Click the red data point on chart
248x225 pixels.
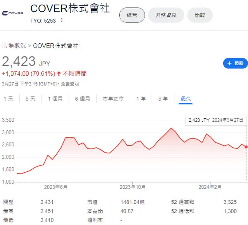[x=246, y=147]
